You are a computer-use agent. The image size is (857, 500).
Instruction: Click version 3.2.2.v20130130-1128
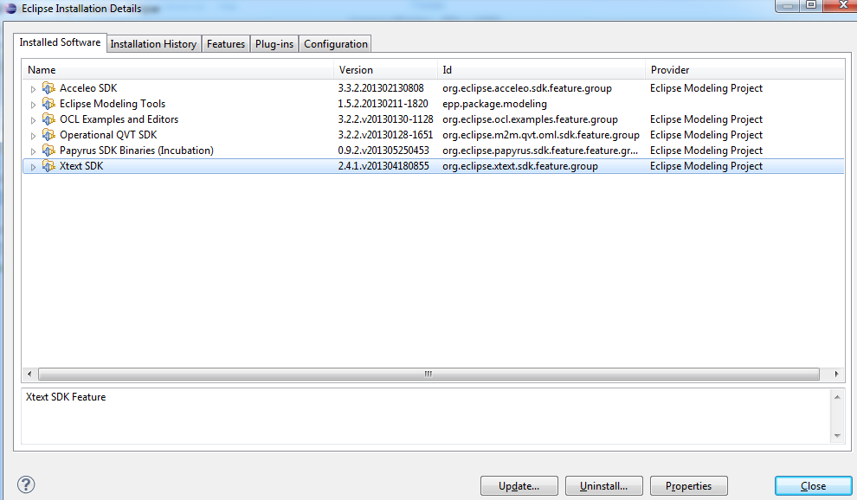[385, 119]
